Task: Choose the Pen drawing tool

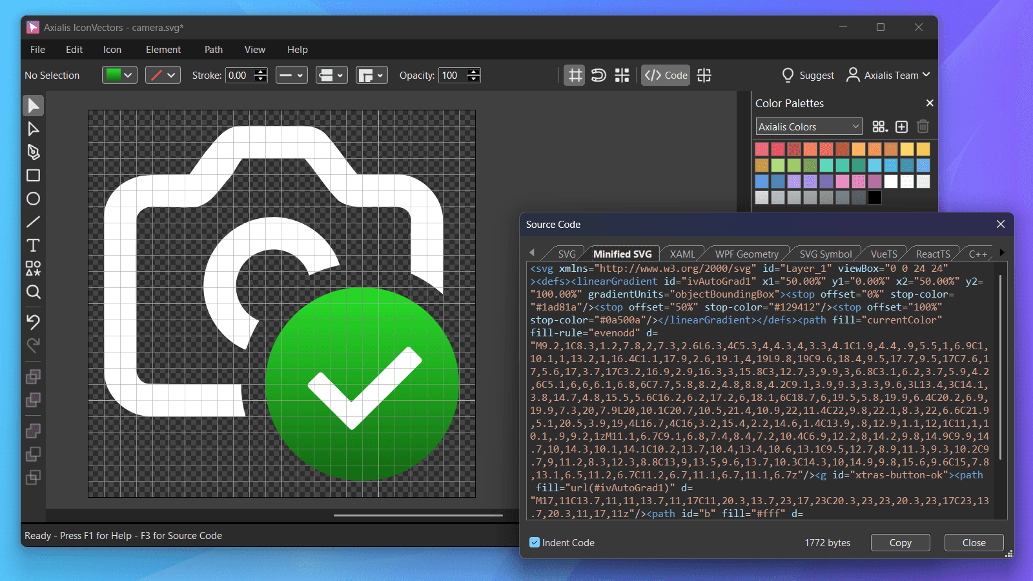Action: 34,152
